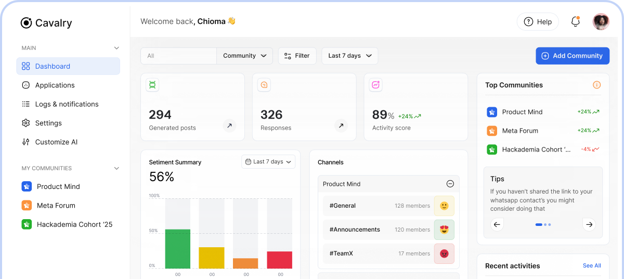The width and height of the screenshot is (624, 279).
Task: Collapse the MAIN sidebar section
Action: click(116, 48)
